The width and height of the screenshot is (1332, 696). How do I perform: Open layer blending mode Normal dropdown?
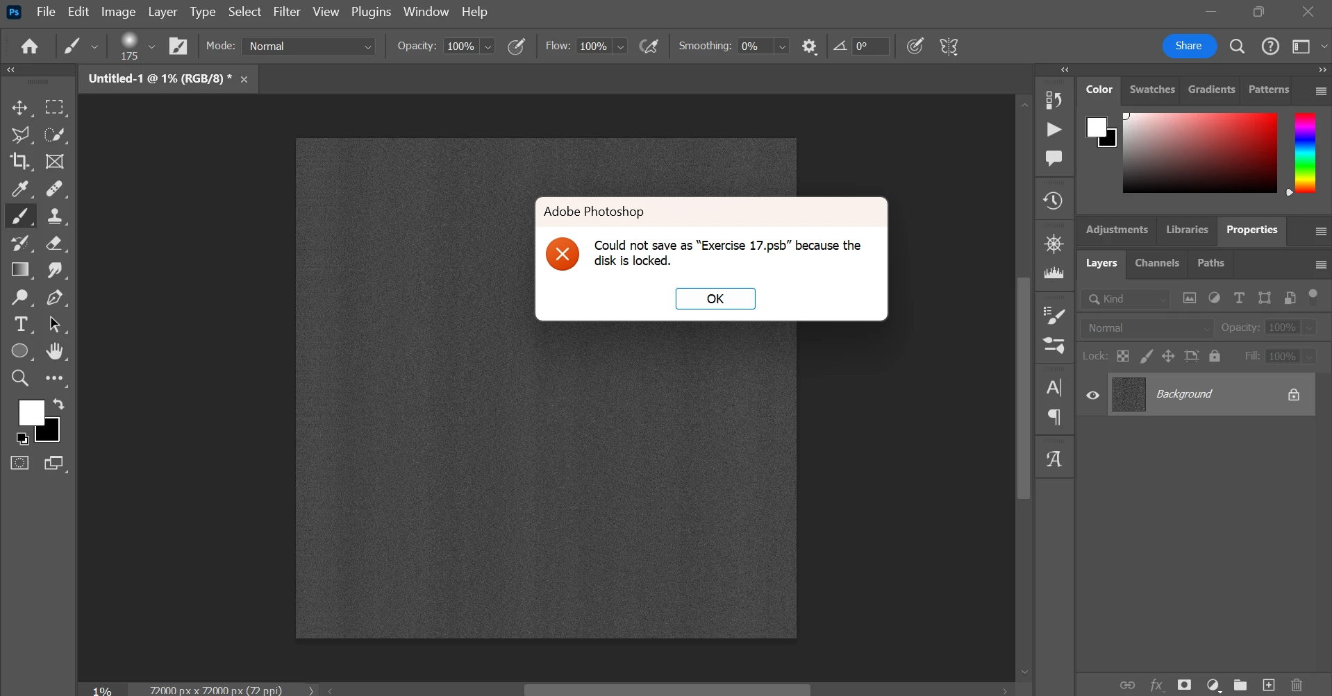pos(1147,328)
